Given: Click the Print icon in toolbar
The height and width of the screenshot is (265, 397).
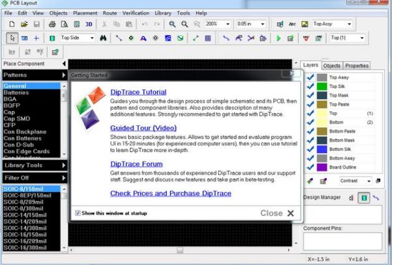Looking at the screenshot, I should (52, 24).
